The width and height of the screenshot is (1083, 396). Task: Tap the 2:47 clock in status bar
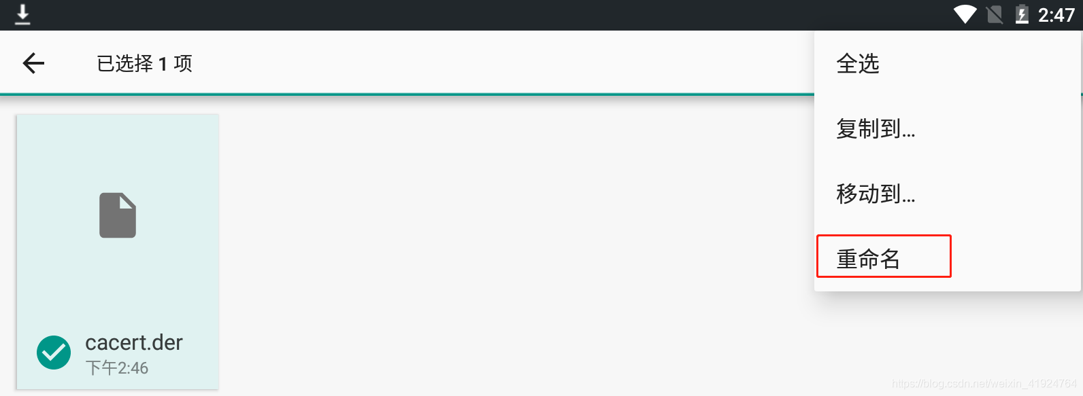[1056, 15]
